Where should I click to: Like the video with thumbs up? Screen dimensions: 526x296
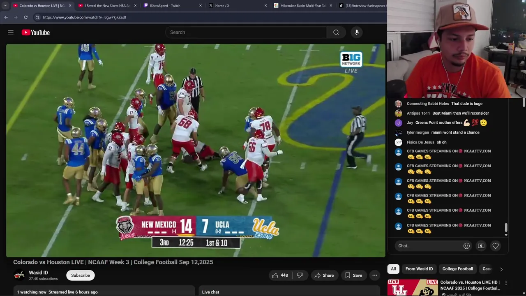(280, 275)
